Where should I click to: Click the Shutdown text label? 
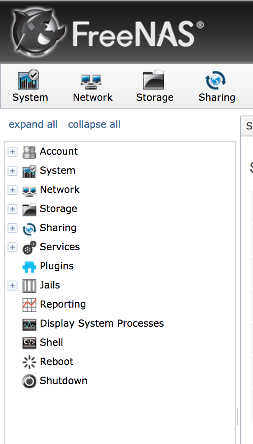click(64, 381)
